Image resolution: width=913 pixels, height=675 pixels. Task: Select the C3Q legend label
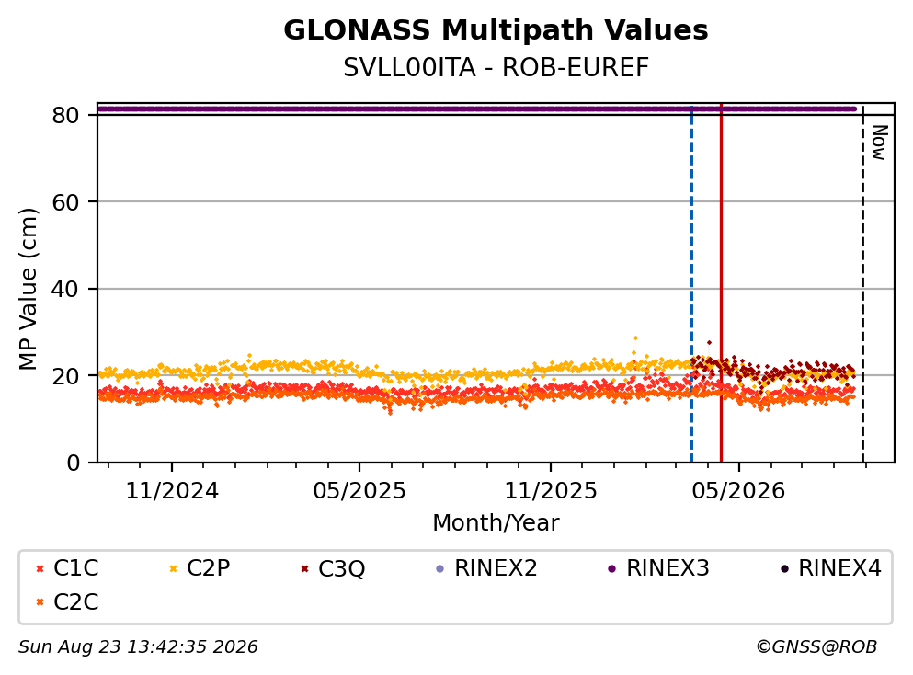342,568
